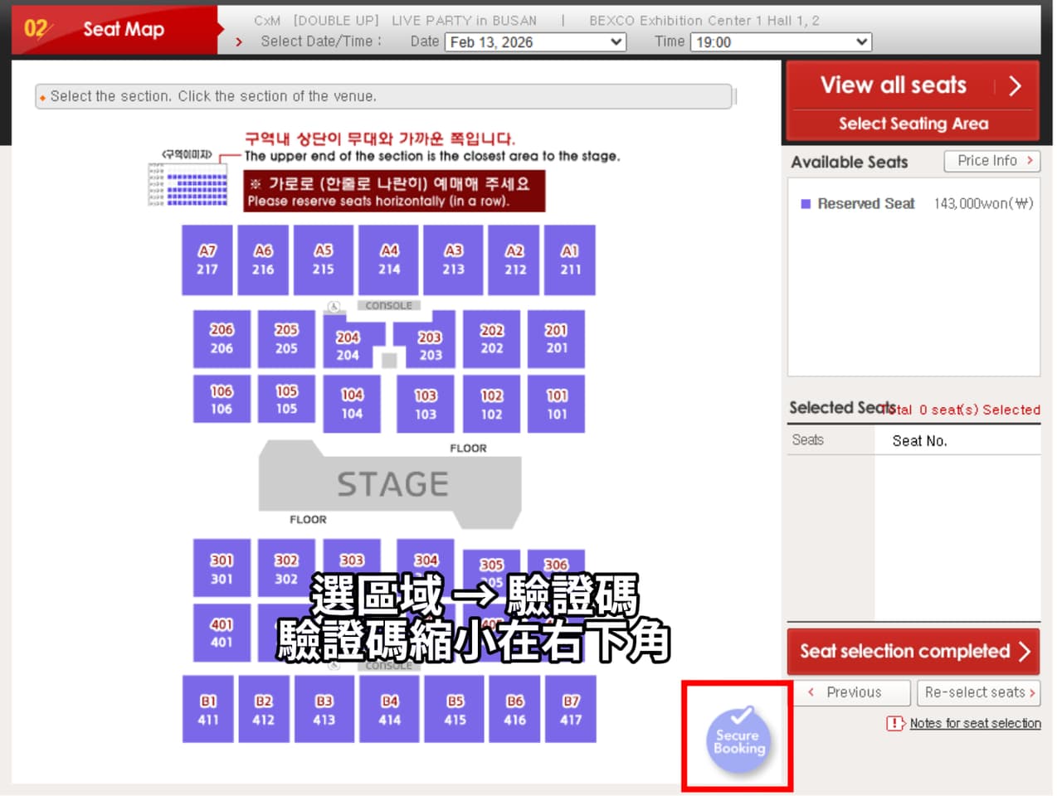Image resolution: width=1062 pixels, height=796 pixels.
Task: Select seating section 104
Action: click(352, 404)
